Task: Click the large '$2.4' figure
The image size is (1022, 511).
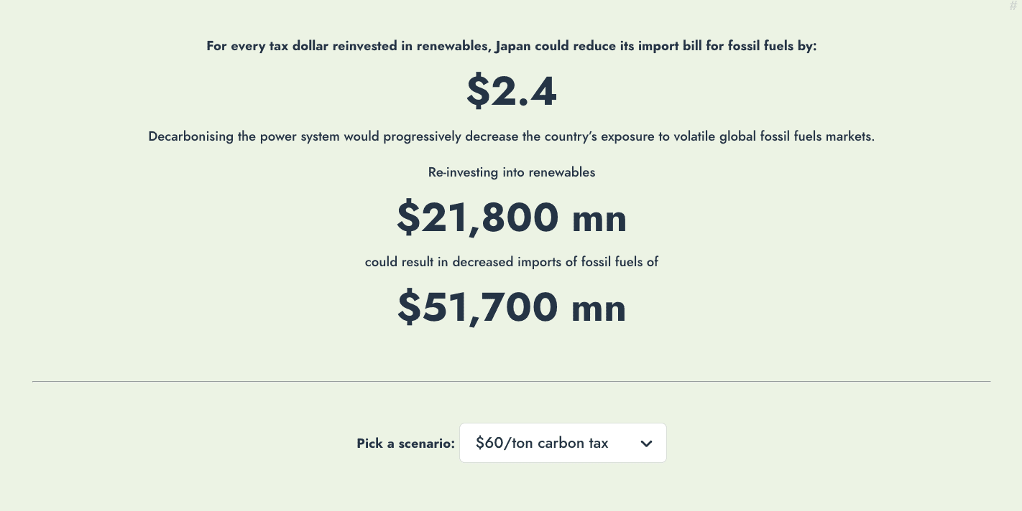Action: (511, 90)
